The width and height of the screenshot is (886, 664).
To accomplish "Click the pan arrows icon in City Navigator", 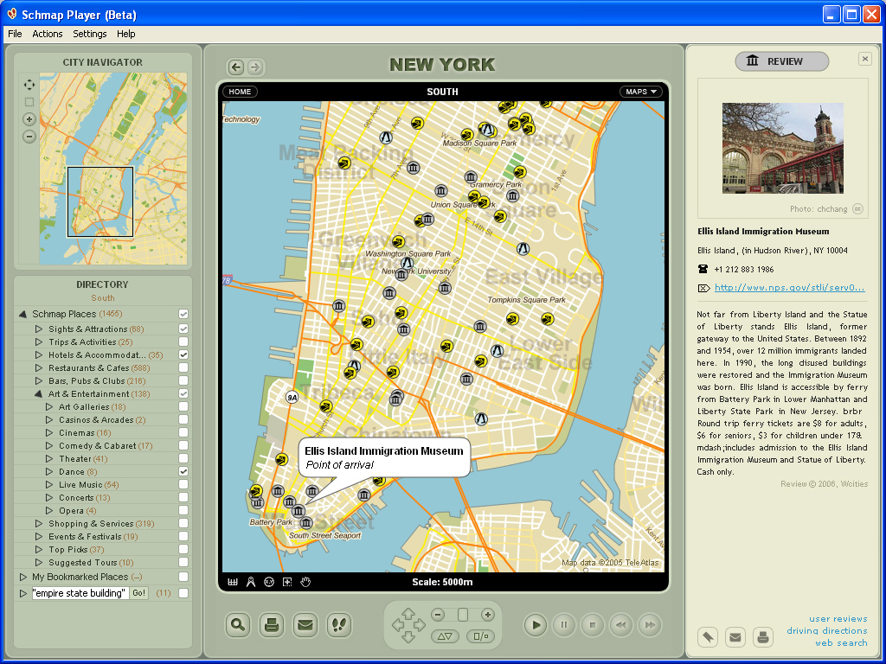I will tap(29, 85).
